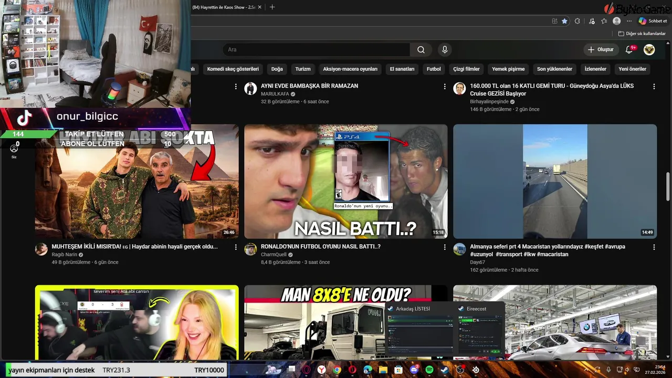This screenshot has height=378, width=672.
Task: Open the new tab plus button
Action: click(272, 7)
